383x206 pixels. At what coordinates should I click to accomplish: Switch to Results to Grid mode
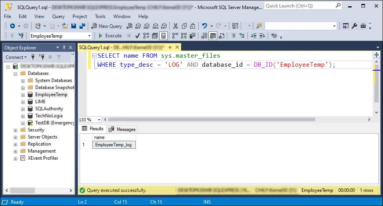tap(213, 36)
